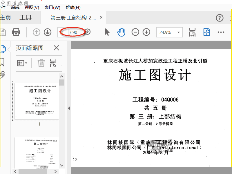232x174 pixels.
Task: Click thumbnail horizontal scroll right arrow
Action: tap(55, 171)
